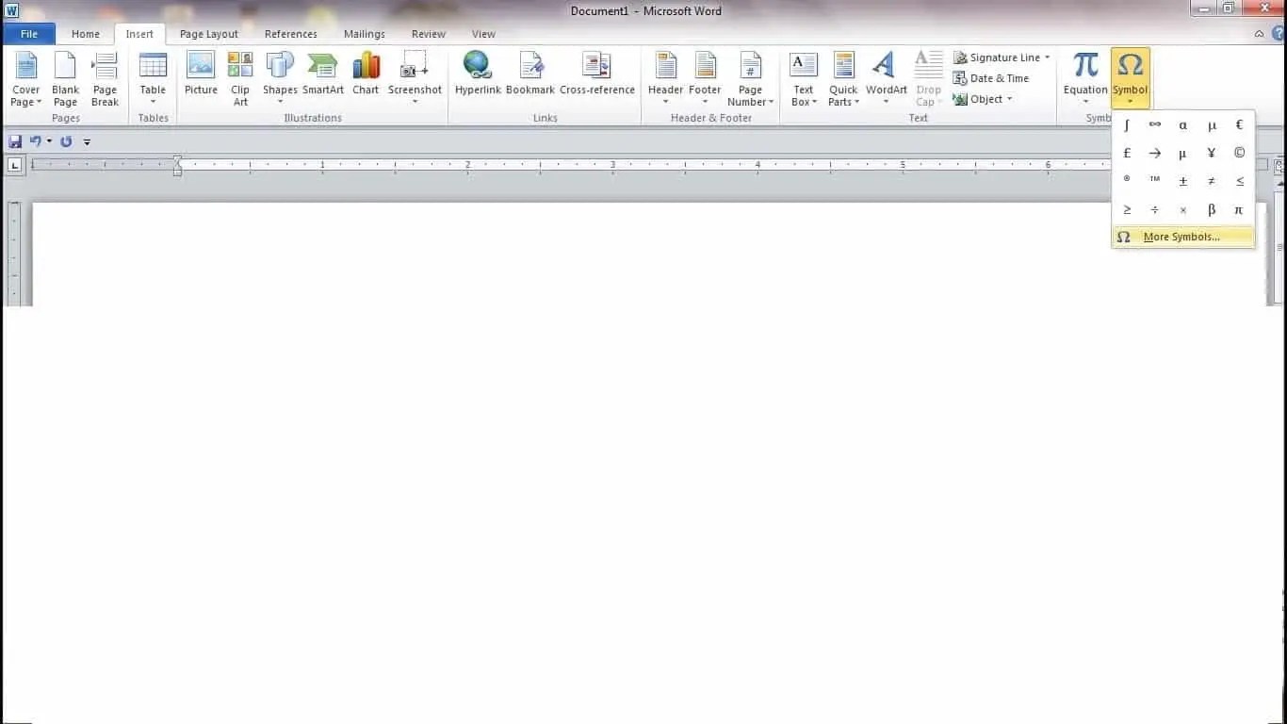Insert the right arrow symbol →
1287x724 pixels.
(1155, 153)
